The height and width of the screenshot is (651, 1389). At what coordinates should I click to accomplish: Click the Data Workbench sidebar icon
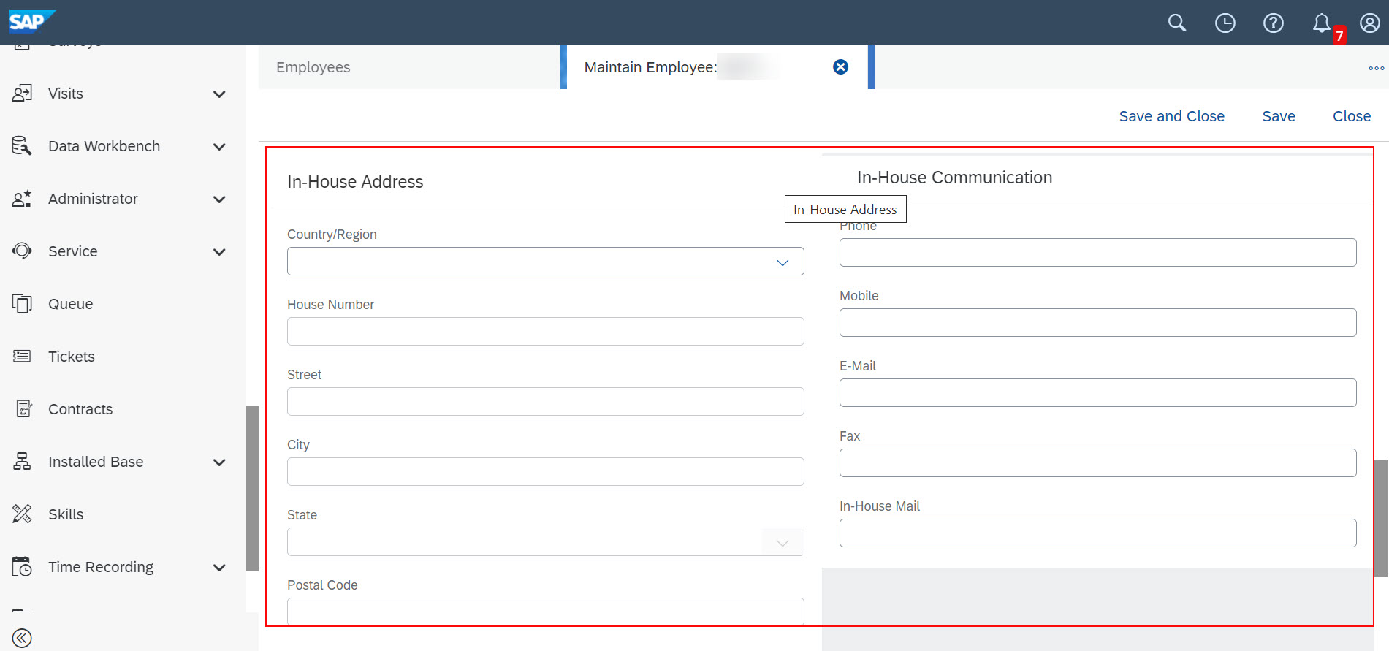(x=22, y=146)
